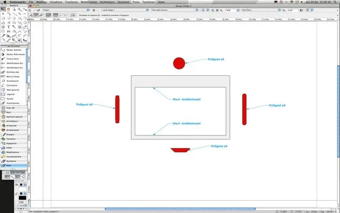Open the Visualizzazione tool set
340x213 pixels.
(x=14, y=157)
